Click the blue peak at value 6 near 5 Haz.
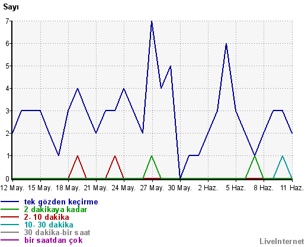 [x=226, y=44]
